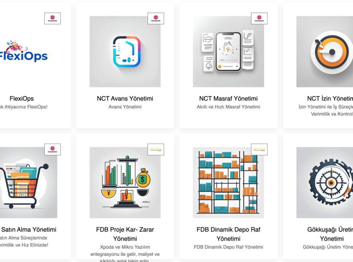Open the FDB Proje Kar- Zarar Yönetimi title
The height and width of the screenshot is (262, 353).
pyautogui.click(x=125, y=234)
